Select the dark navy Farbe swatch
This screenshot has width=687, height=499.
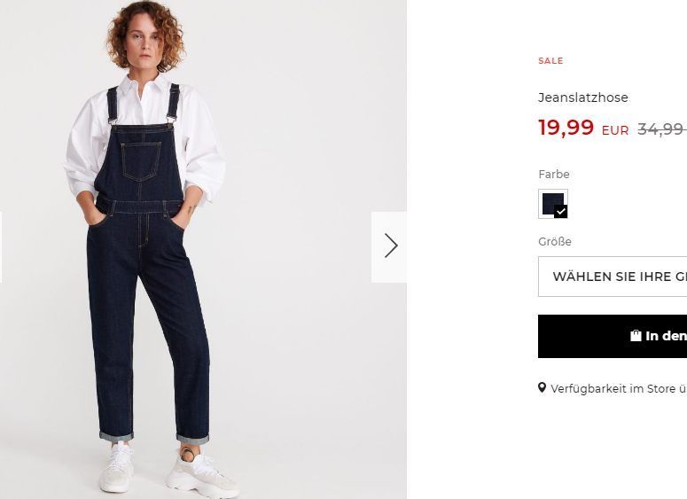[x=553, y=204]
